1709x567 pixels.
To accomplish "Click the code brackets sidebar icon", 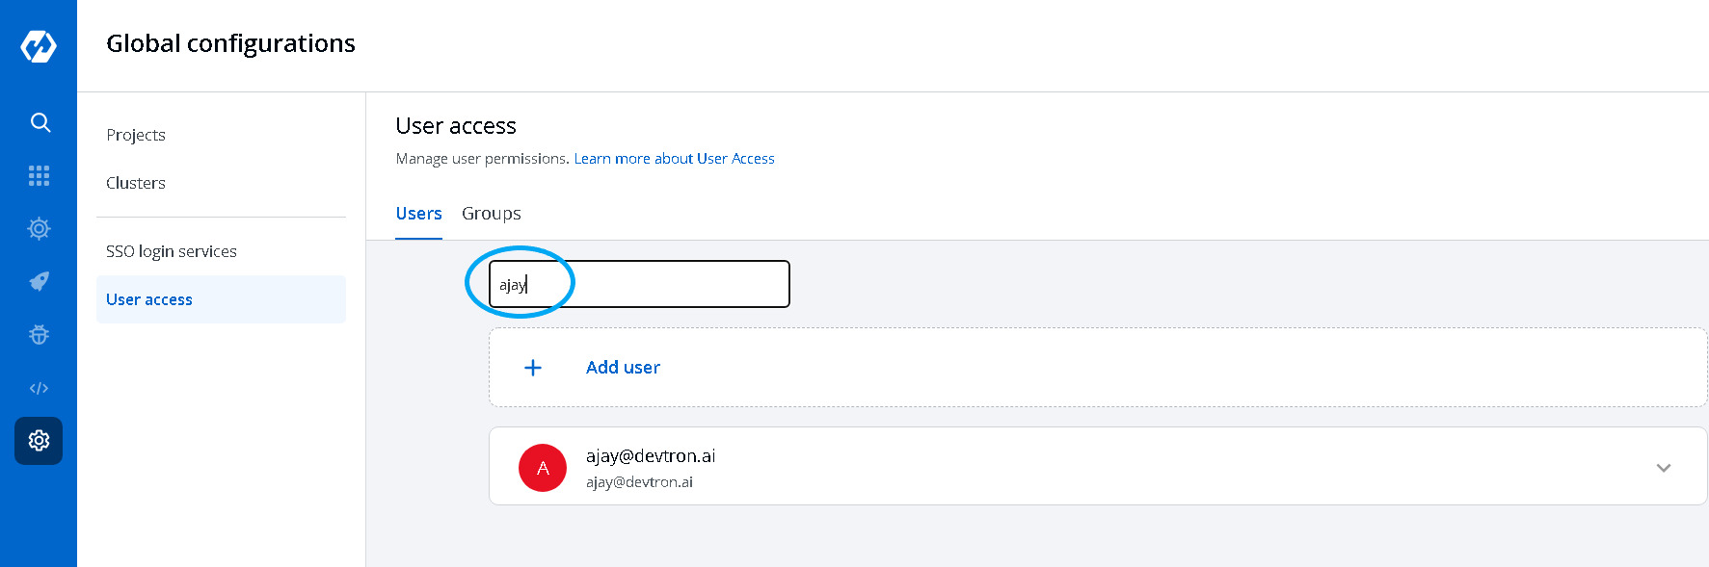I will point(39,388).
